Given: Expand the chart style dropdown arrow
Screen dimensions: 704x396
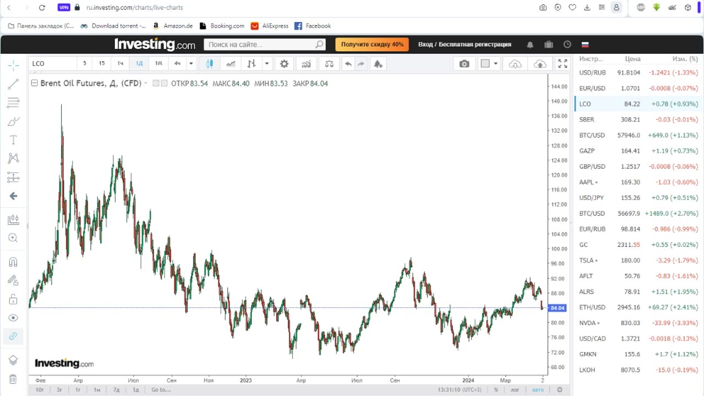Looking at the screenshot, I should click(x=267, y=64).
